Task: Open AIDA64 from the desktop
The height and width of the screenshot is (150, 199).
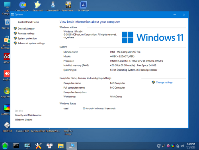Action: (x=7, y=58)
